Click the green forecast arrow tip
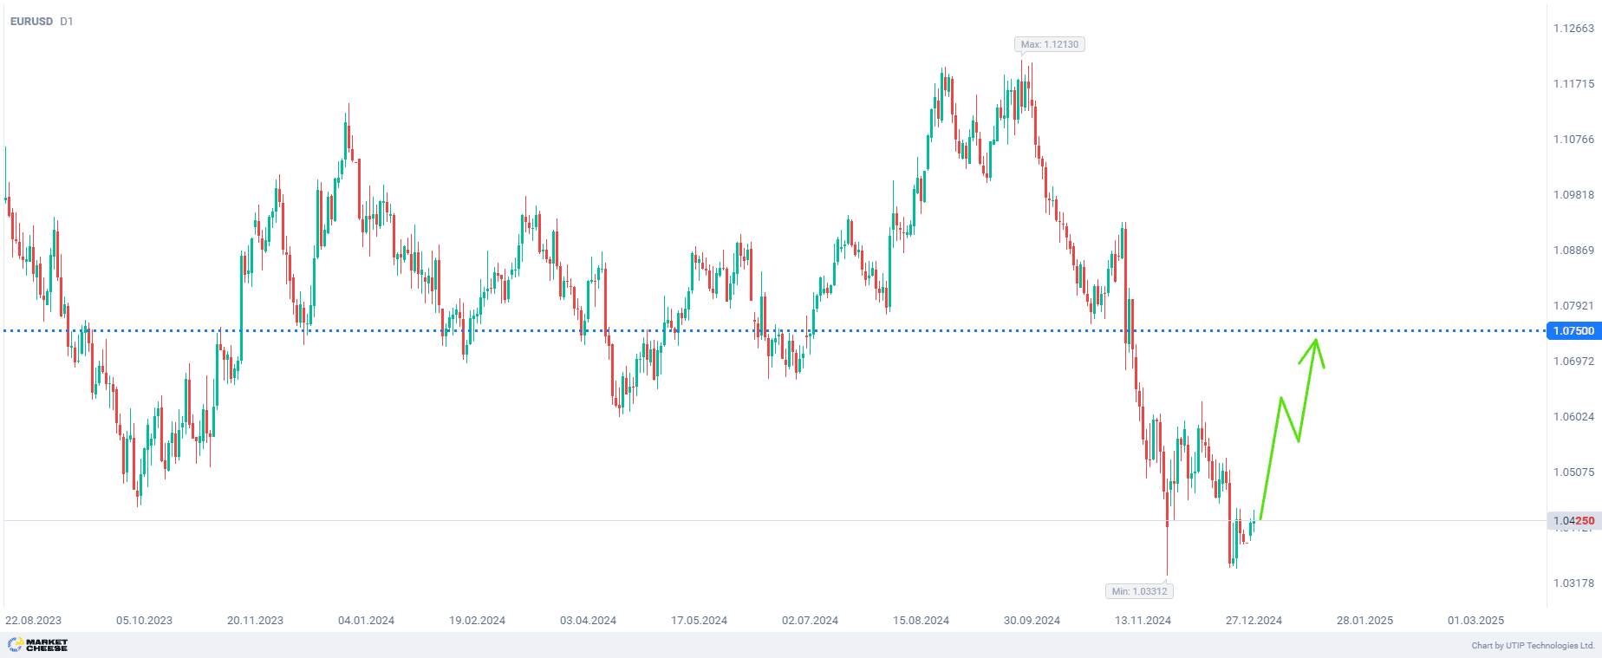 [1316, 340]
